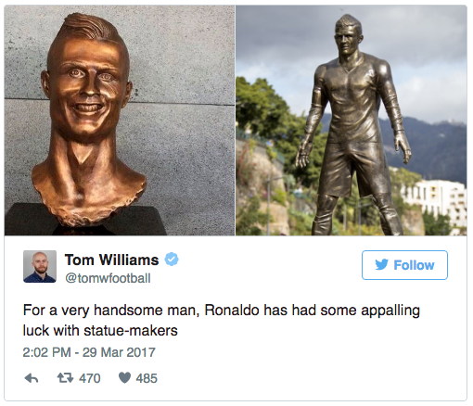Open the full-body statue photo
473x406 pixels.
coord(352,121)
